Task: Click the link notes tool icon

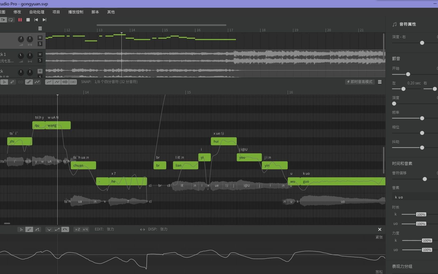Action: pos(21,82)
